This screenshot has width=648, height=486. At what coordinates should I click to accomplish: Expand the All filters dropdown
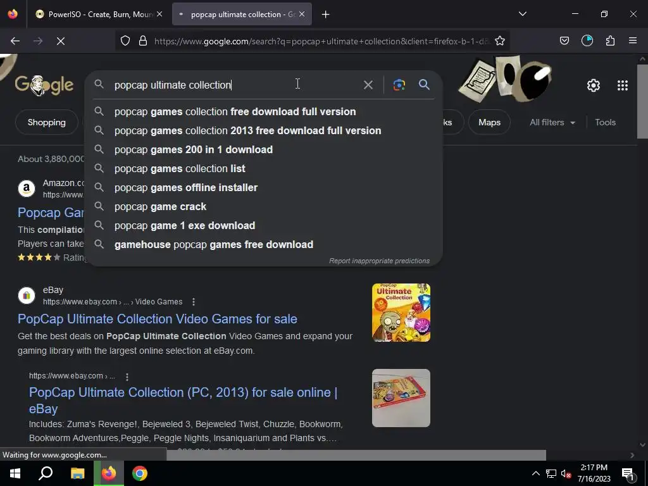click(x=552, y=122)
